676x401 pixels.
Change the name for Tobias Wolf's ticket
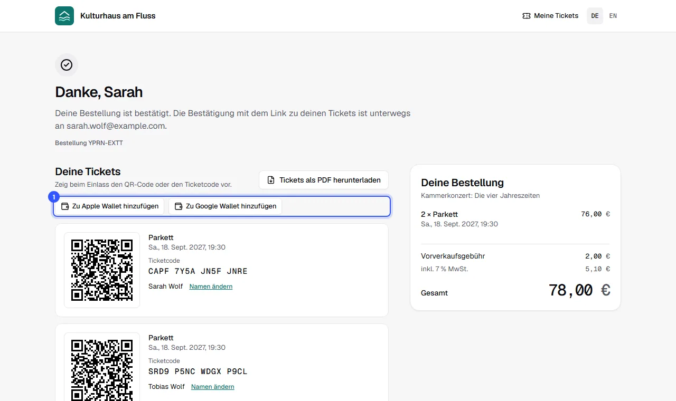tap(213, 387)
